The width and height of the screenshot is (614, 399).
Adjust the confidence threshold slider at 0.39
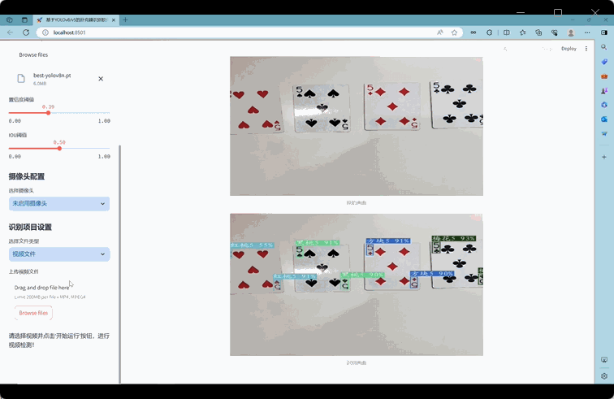click(48, 113)
